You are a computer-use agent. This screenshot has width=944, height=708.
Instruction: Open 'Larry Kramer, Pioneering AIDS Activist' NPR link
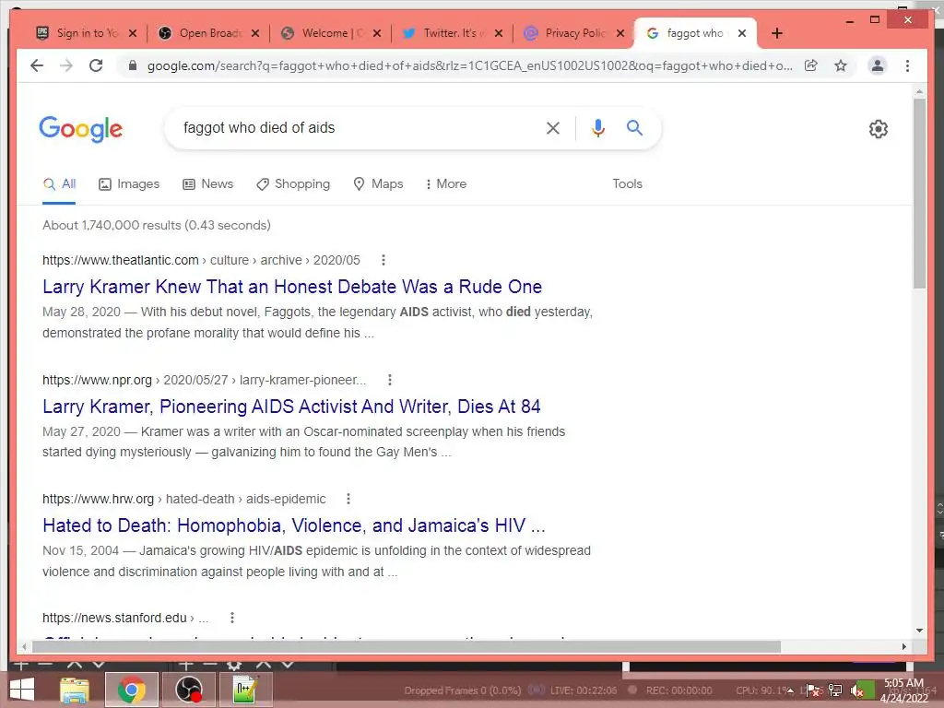tap(291, 407)
